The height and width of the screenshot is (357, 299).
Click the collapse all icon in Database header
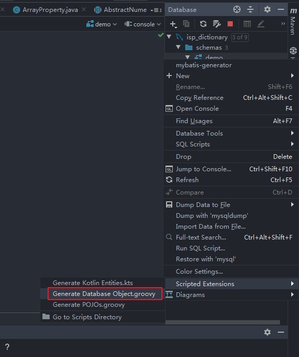point(250,9)
